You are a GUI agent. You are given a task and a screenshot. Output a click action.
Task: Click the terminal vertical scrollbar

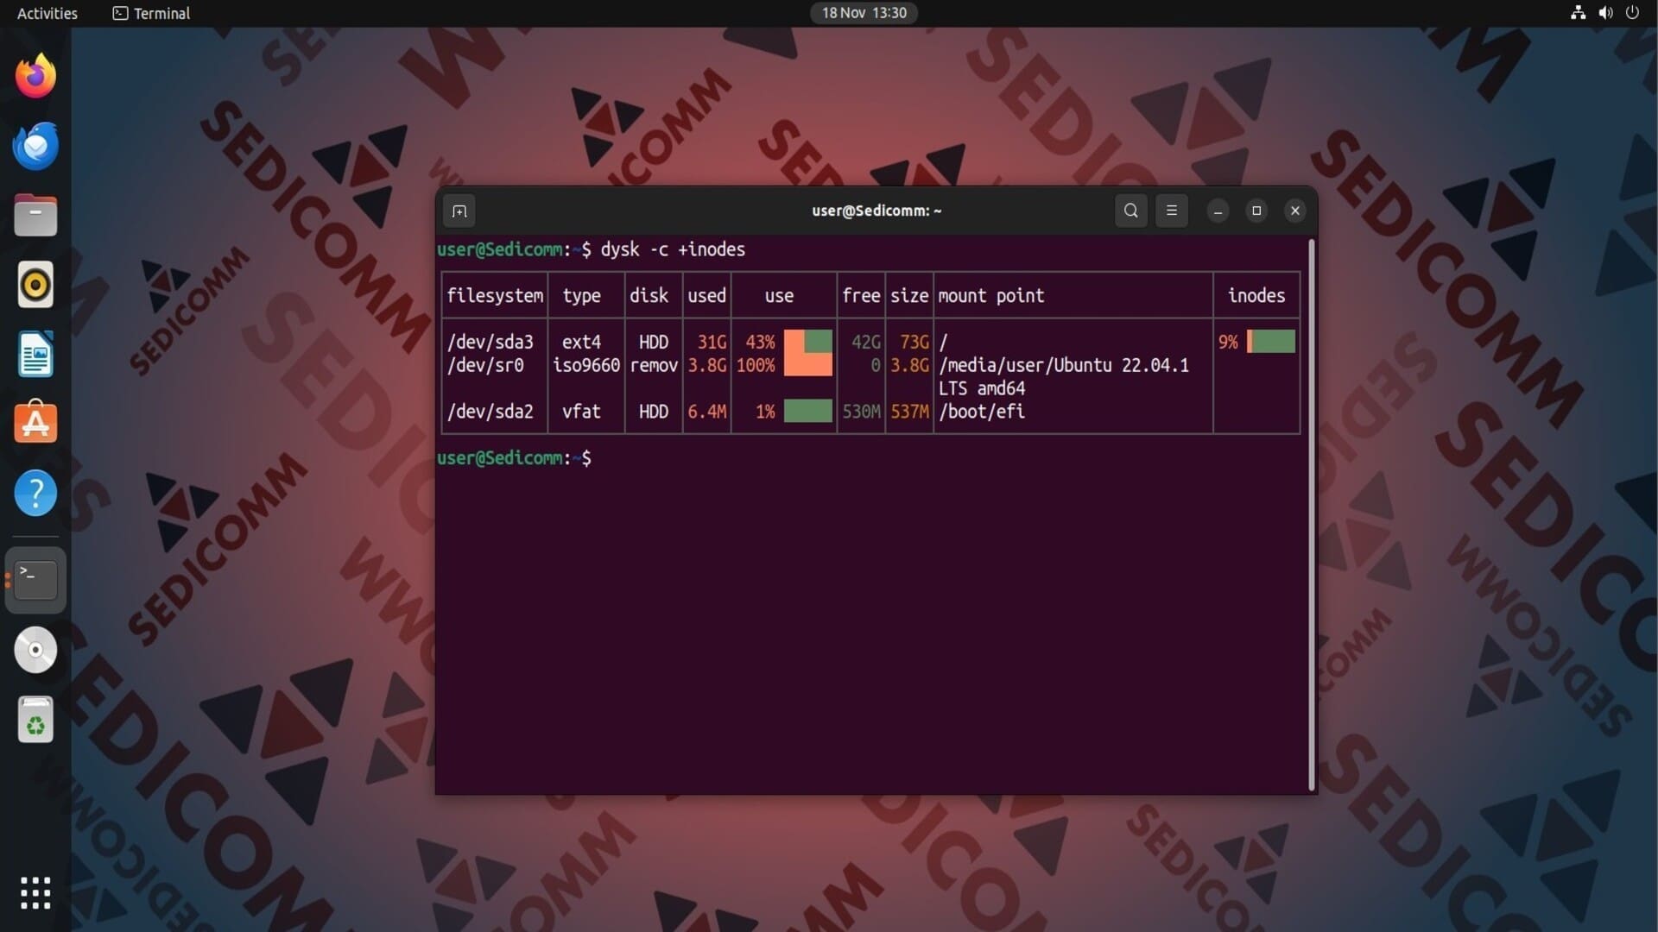point(1311,515)
